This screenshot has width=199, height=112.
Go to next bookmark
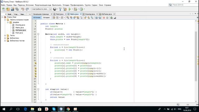[89, 18]
